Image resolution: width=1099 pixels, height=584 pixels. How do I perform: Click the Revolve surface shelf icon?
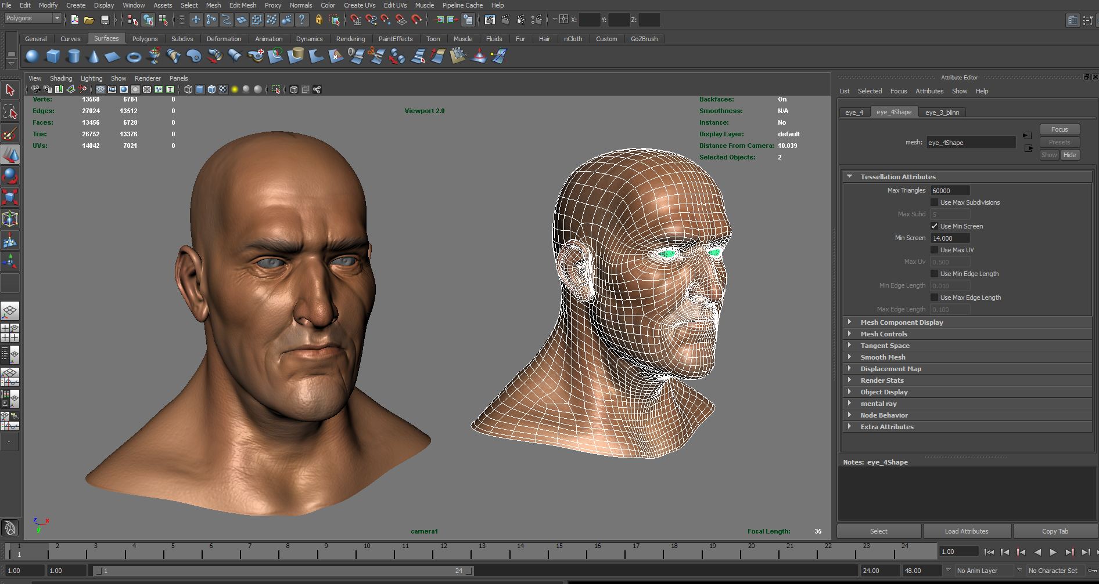click(x=154, y=56)
